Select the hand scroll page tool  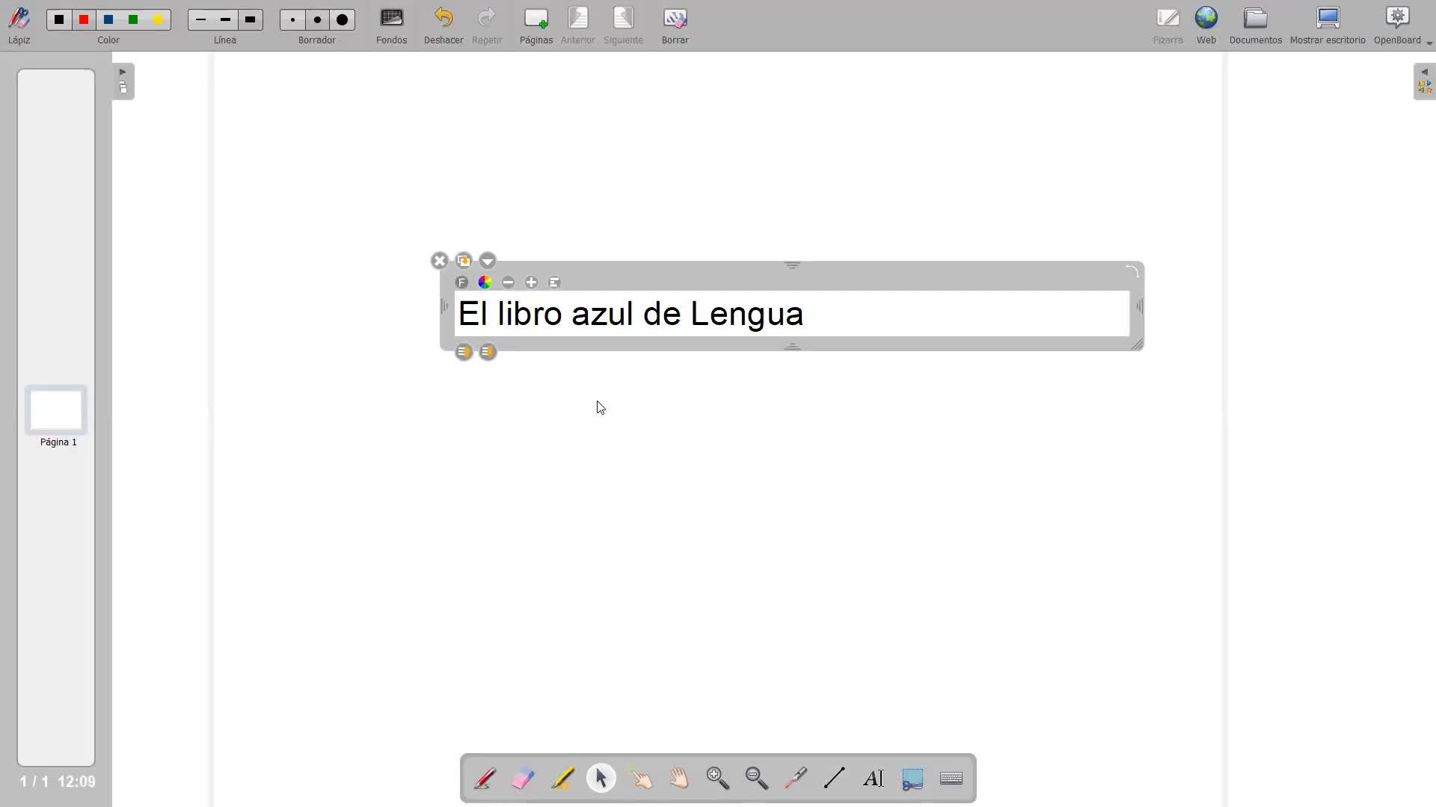pos(679,779)
